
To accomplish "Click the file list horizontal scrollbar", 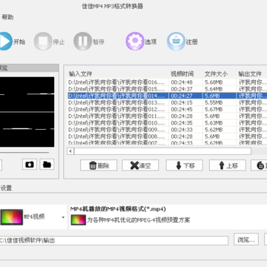I will [x=162, y=151].
